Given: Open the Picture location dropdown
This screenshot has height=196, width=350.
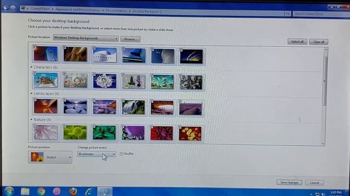Looking at the screenshot, I should coord(86,38).
